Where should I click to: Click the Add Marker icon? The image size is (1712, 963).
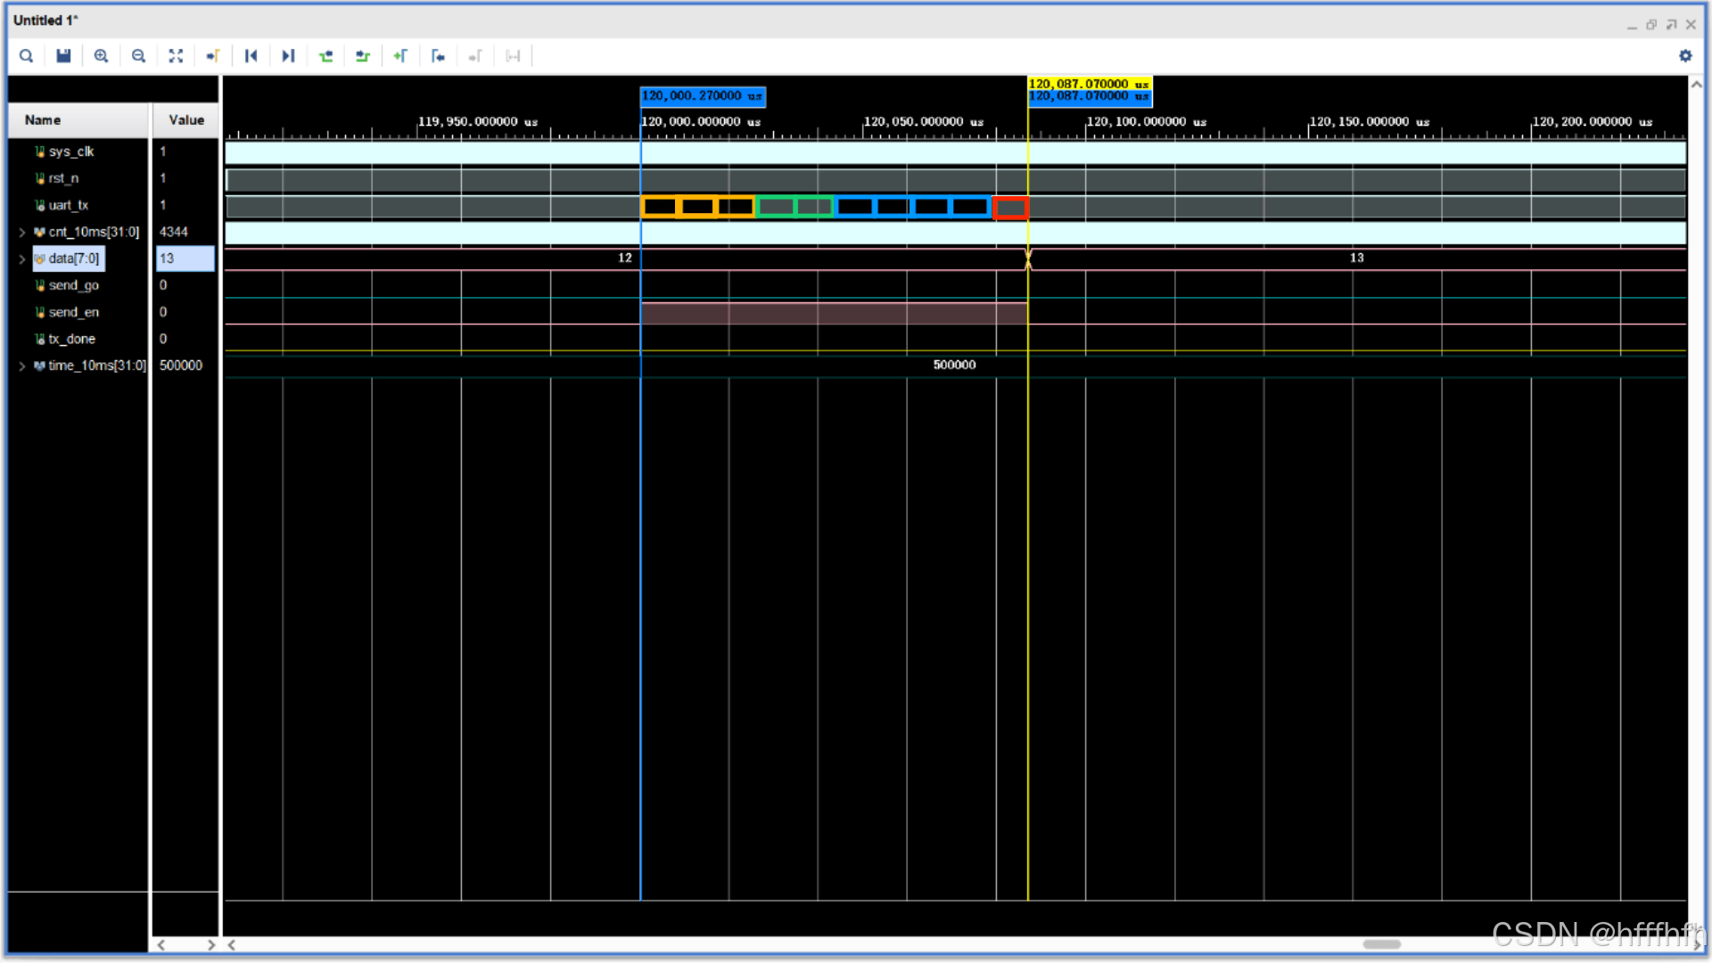400,56
